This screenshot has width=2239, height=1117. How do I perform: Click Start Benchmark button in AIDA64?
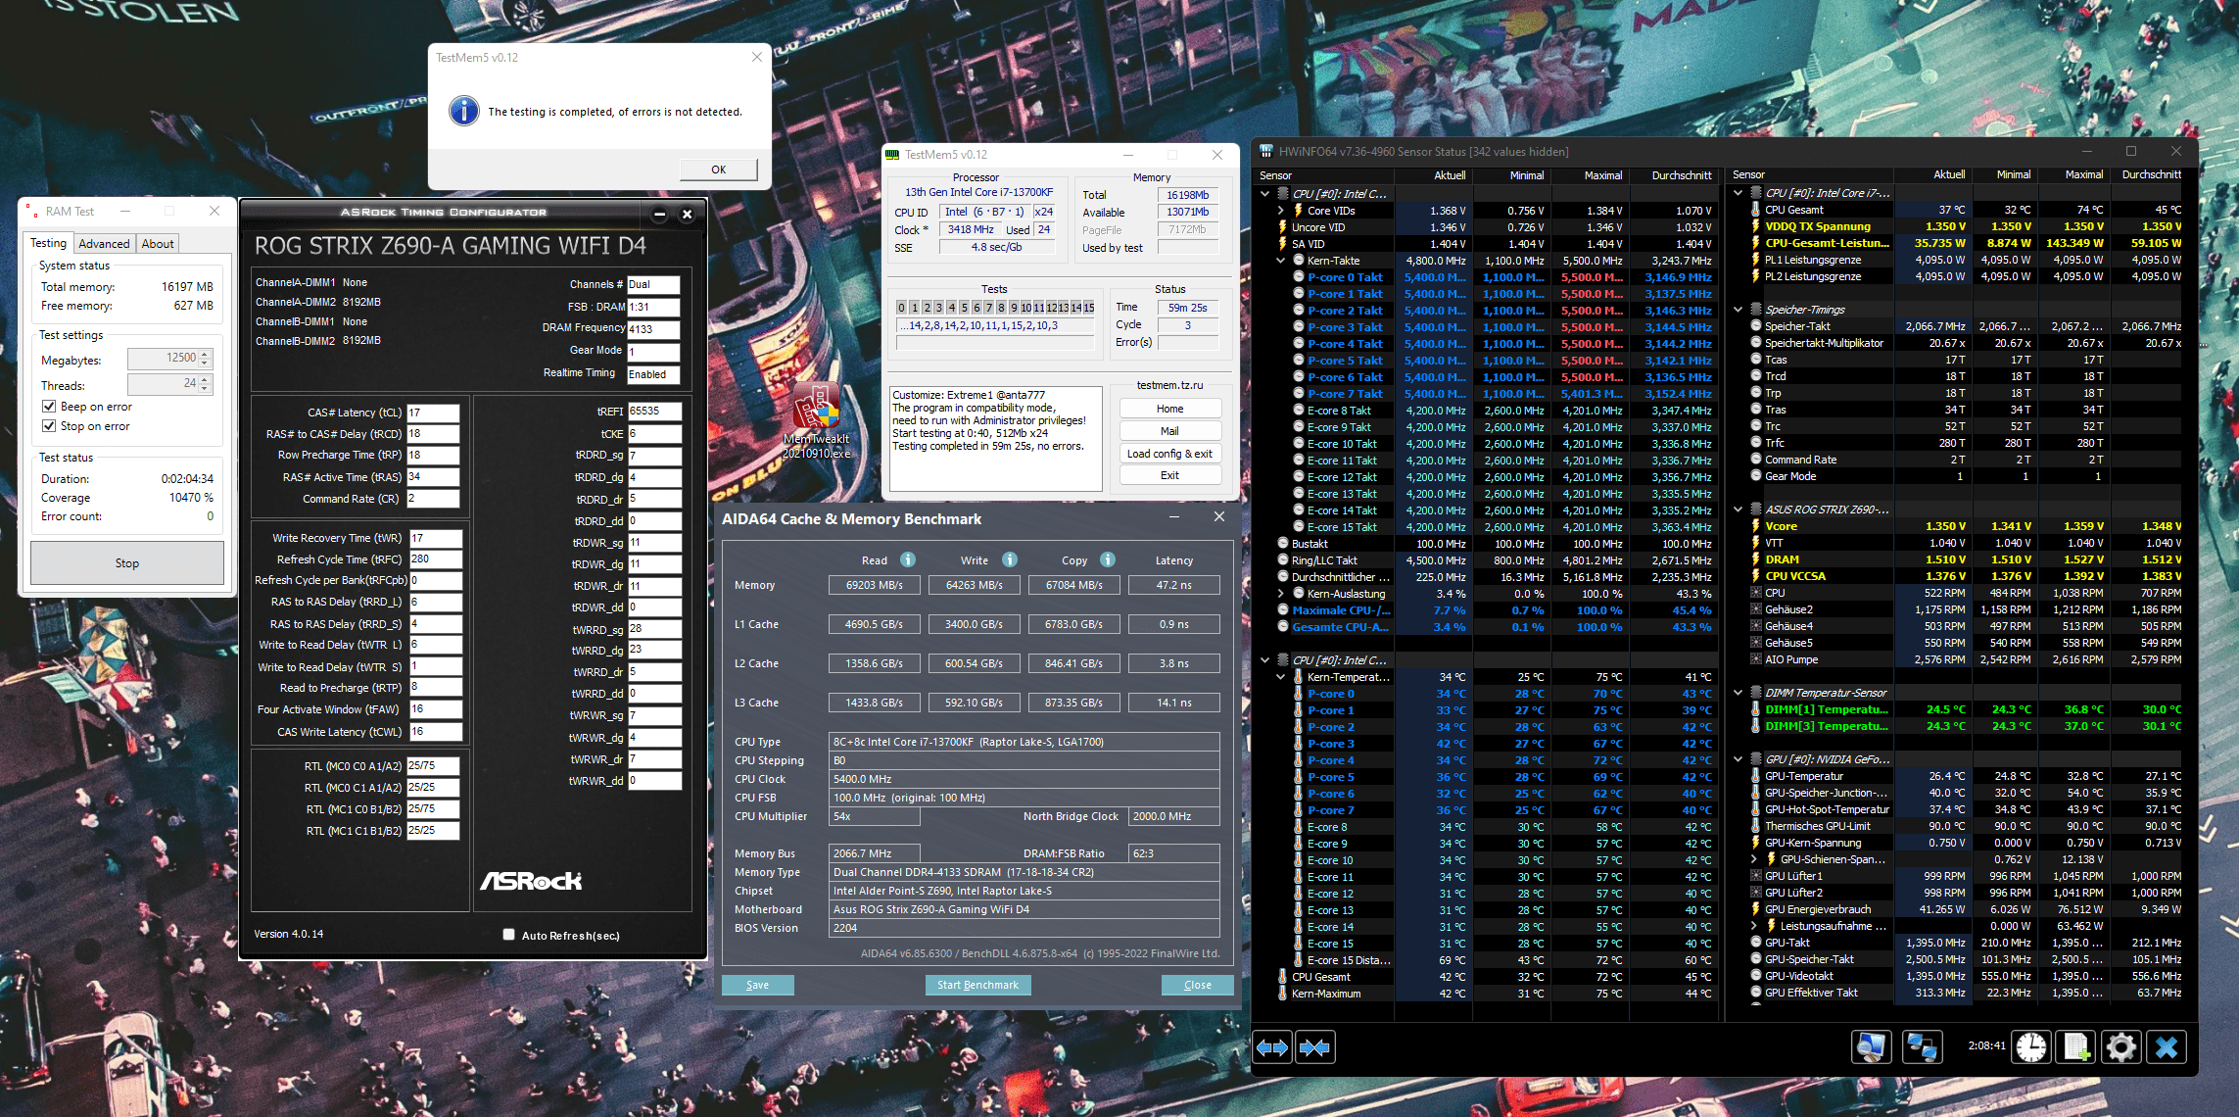(977, 985)
